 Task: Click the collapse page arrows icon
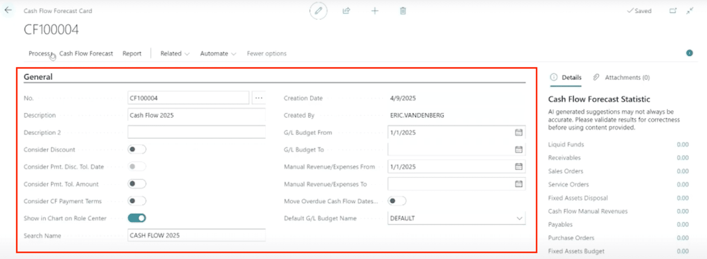pyautogui.click(x=690, y=10)
